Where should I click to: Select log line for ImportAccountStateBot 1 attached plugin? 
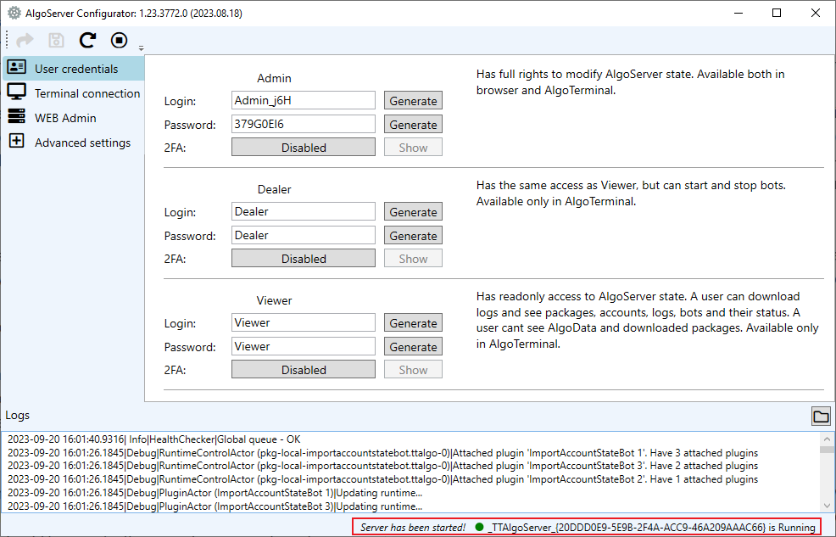click(382, 453)
